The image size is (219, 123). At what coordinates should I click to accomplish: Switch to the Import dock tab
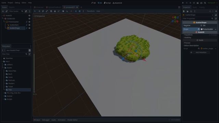12,7
